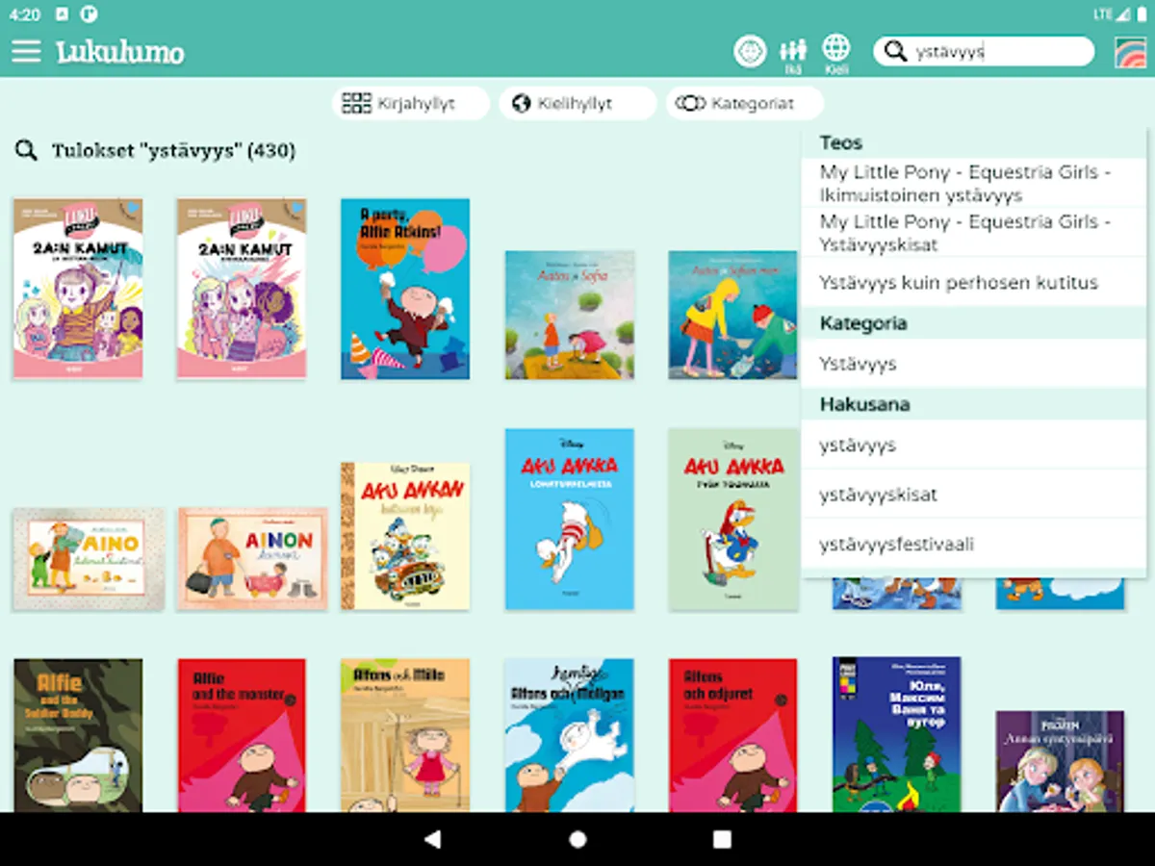The height and width of the screenshot is (866, 1155).
Task: Open the Kieli language globe icon
Action: [x=836, y=54]
